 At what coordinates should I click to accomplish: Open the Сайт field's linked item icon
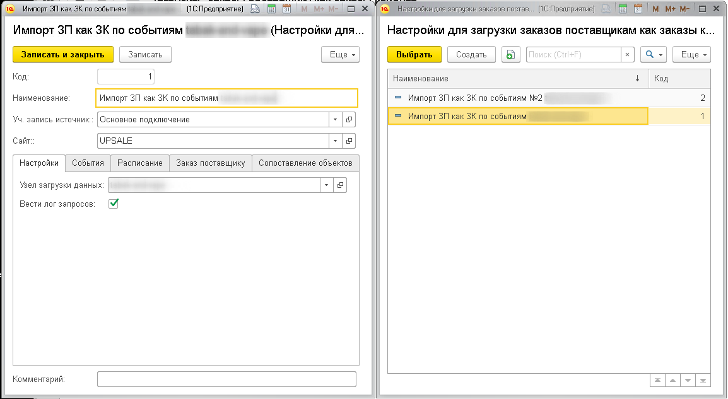pyautogui.click(x=350, y=141)
